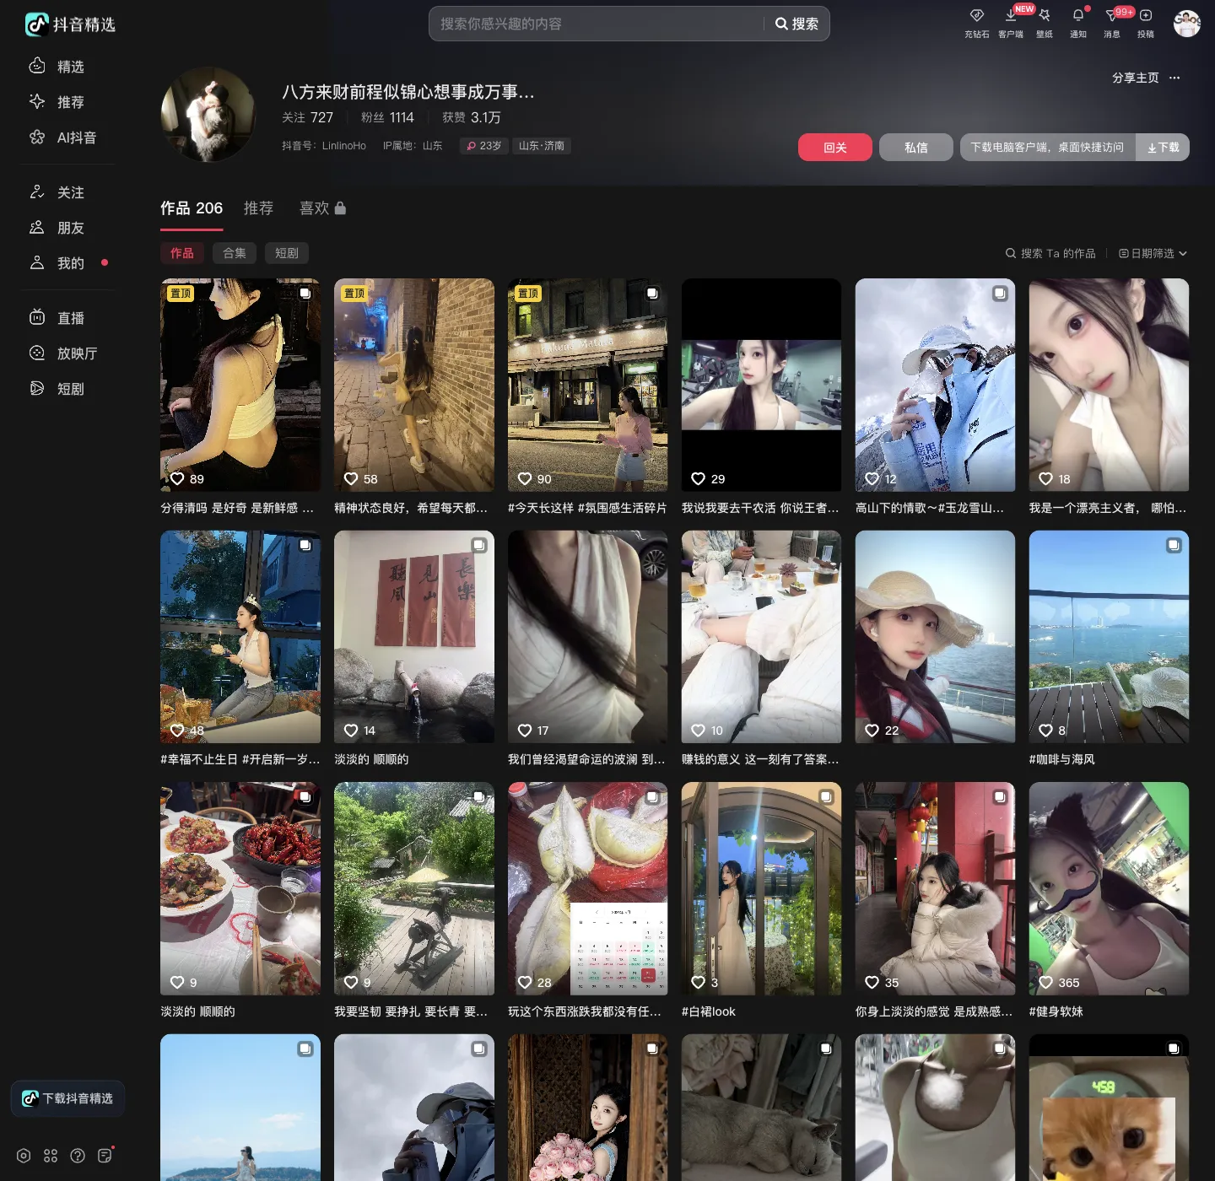
Task: Open the locked 喜欢 tab
Action: pyautogui.click(x=322, y=208)
